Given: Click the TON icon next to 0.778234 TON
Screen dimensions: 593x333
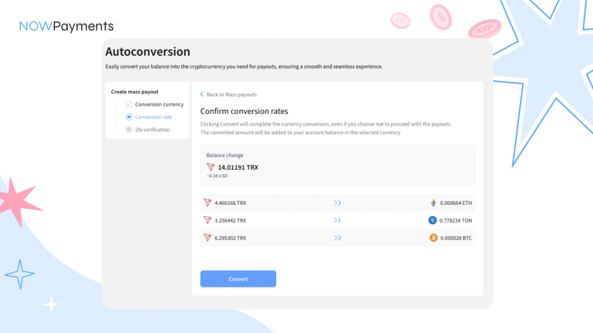Looking at the screenshot, I should tap(433, 220).
